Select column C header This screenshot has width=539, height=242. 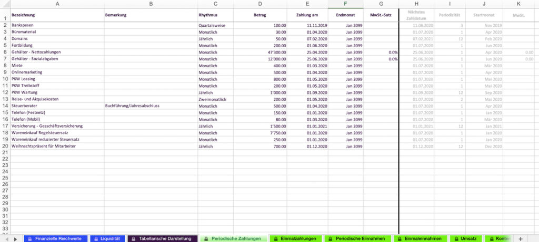point(215,4)
